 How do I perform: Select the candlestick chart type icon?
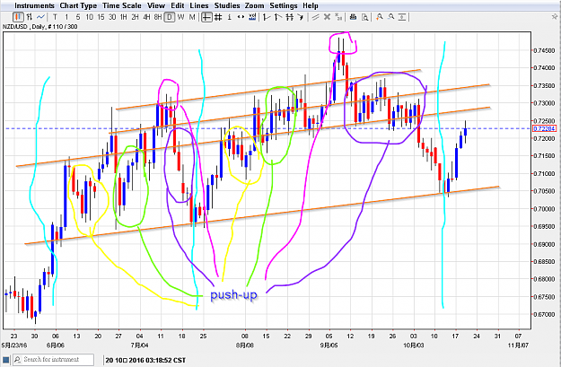pyautogui.click(x=18, y=17)
